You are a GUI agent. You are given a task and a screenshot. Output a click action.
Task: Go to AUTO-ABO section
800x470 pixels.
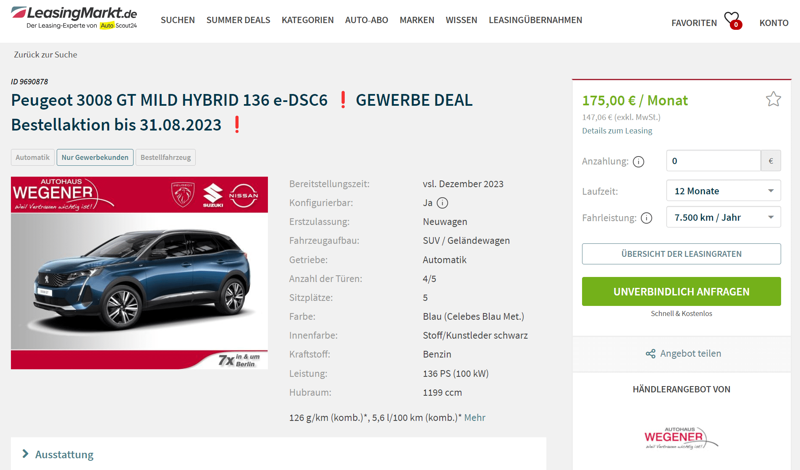click(x=367, y=20)
